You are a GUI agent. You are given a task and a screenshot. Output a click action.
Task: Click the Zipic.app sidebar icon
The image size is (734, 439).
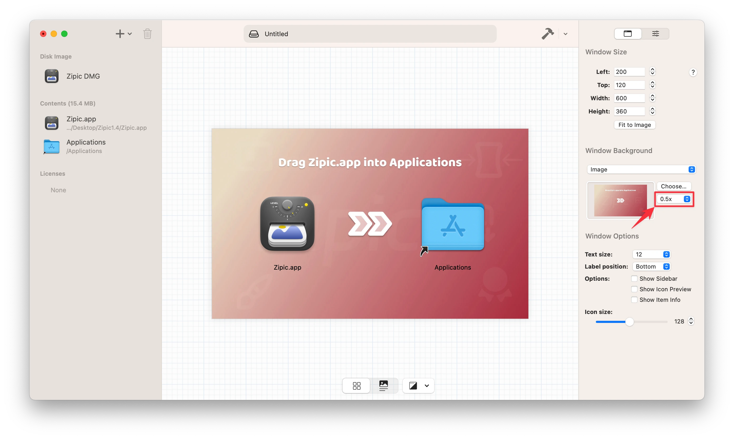(x=52, y=123)
